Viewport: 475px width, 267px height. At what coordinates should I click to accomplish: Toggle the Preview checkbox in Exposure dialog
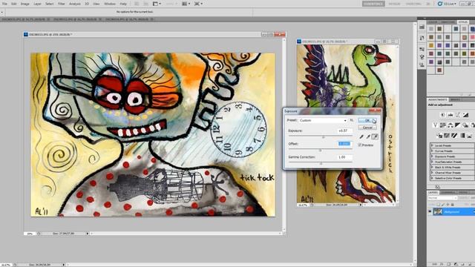360,145
